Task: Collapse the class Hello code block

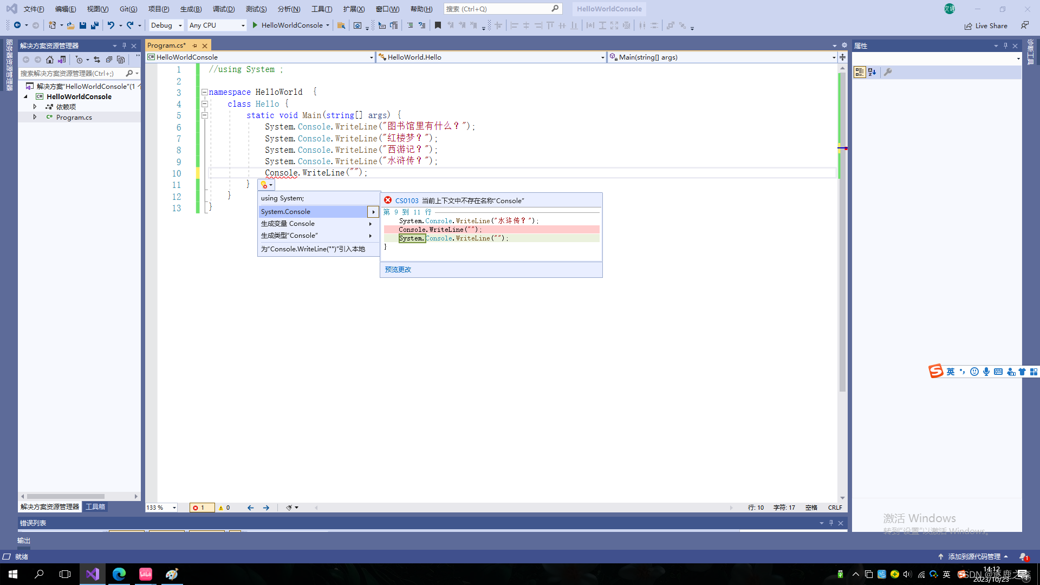Action: (205, 103)
